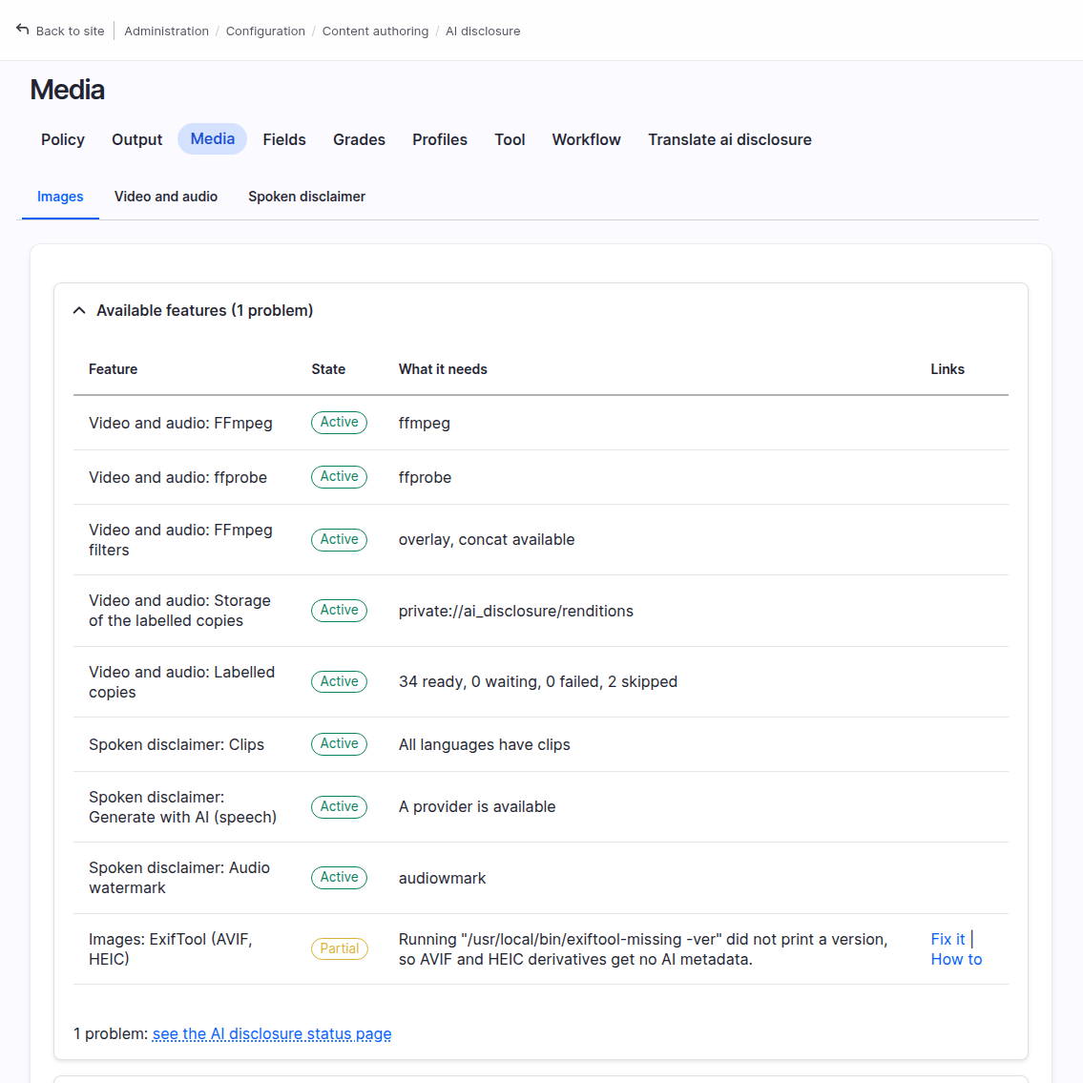Open the Fields tab
The height and width of the screenshot is (1083, 1083).
(x=284, y=139)
